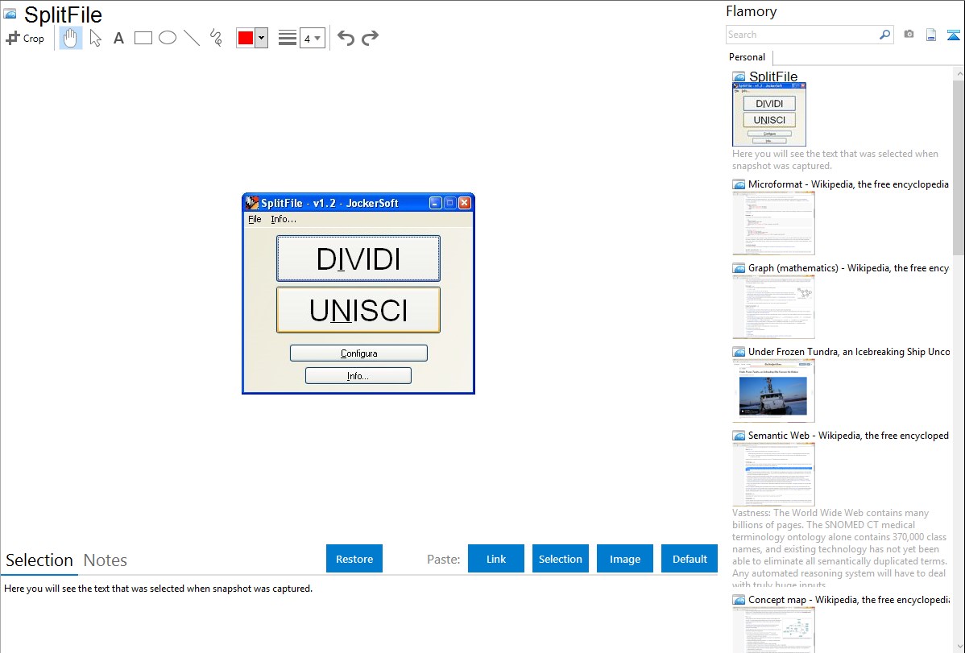Click the Paste Link button

click(x=496, y=559)
